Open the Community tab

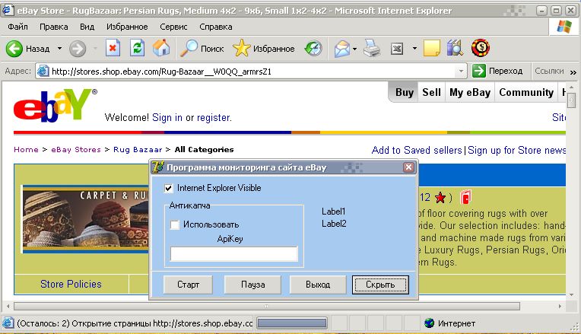(x=526, y=92)
